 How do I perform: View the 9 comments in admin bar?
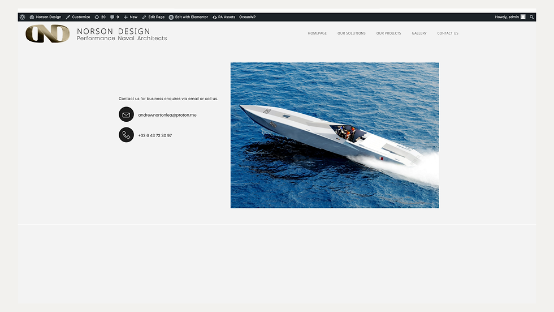pos(114,17)
